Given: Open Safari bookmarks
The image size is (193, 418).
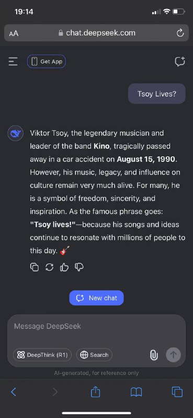Looking at the screenshot, I should (x=136, y=392).
